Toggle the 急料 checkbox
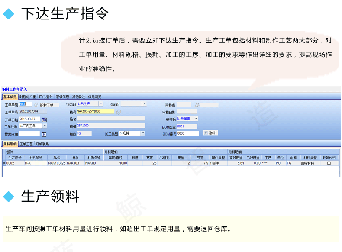Viewport: 342px width, 252px height. 206,132
